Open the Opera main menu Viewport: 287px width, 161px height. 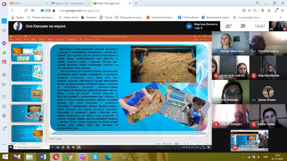4,3
